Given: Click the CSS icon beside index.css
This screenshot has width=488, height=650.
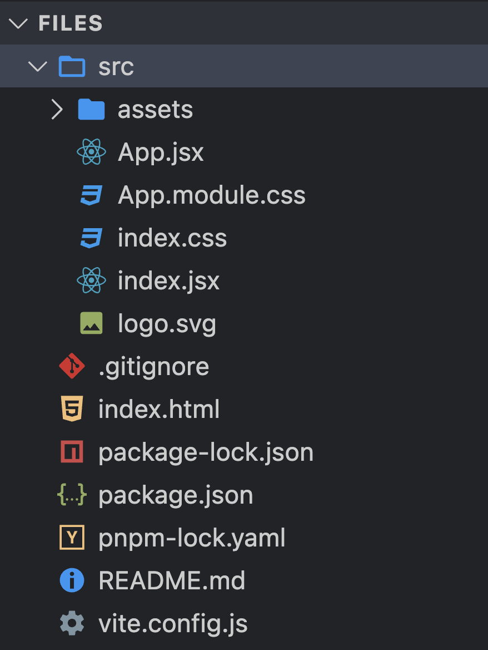Looking at the screenshot, I should tap(91, 238).
